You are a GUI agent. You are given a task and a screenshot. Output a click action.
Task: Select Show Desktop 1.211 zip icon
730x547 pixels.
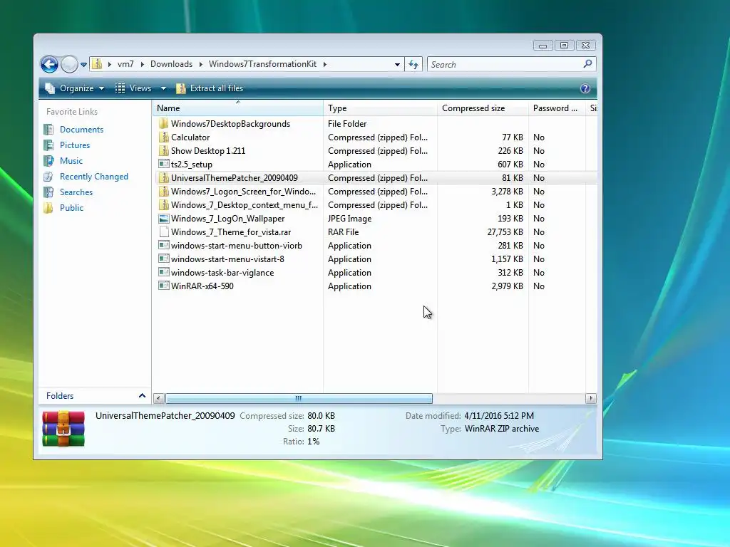tap(163, 151)
